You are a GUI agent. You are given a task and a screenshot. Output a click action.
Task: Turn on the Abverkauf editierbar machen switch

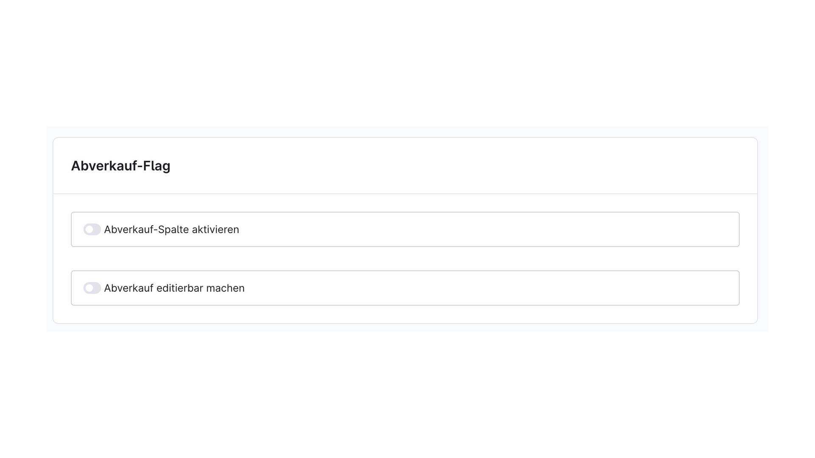click(92, 288)
